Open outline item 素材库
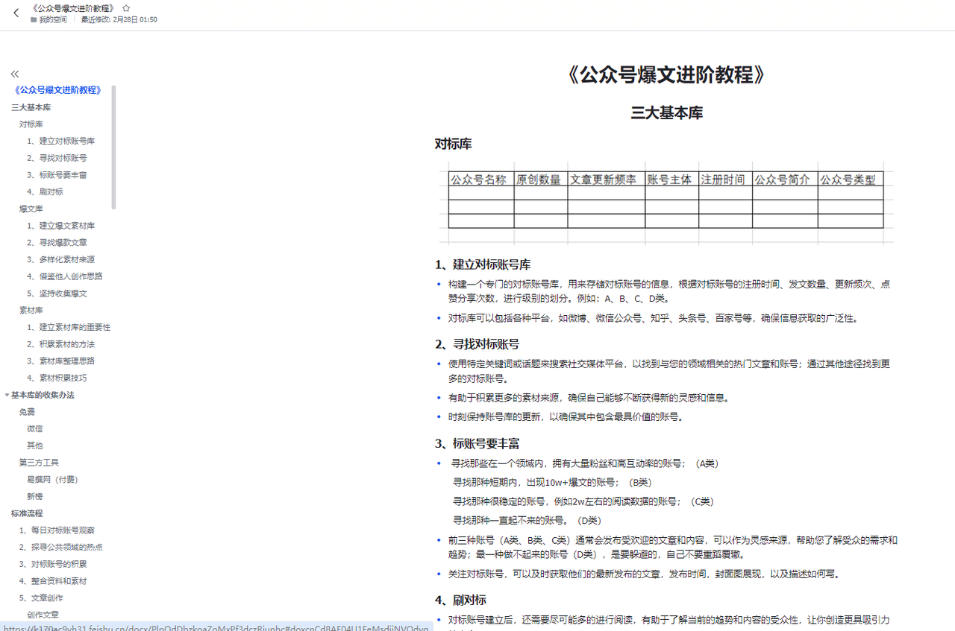This screenshot has width=955, height=631. [31, 310]
